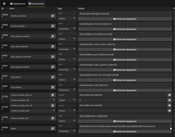The height and width of the screenshot is (137, 175).
Task: Click Rechercher équipement under variable(salon_baie_droite_batterie)
Action: click(x=125, y=50)
